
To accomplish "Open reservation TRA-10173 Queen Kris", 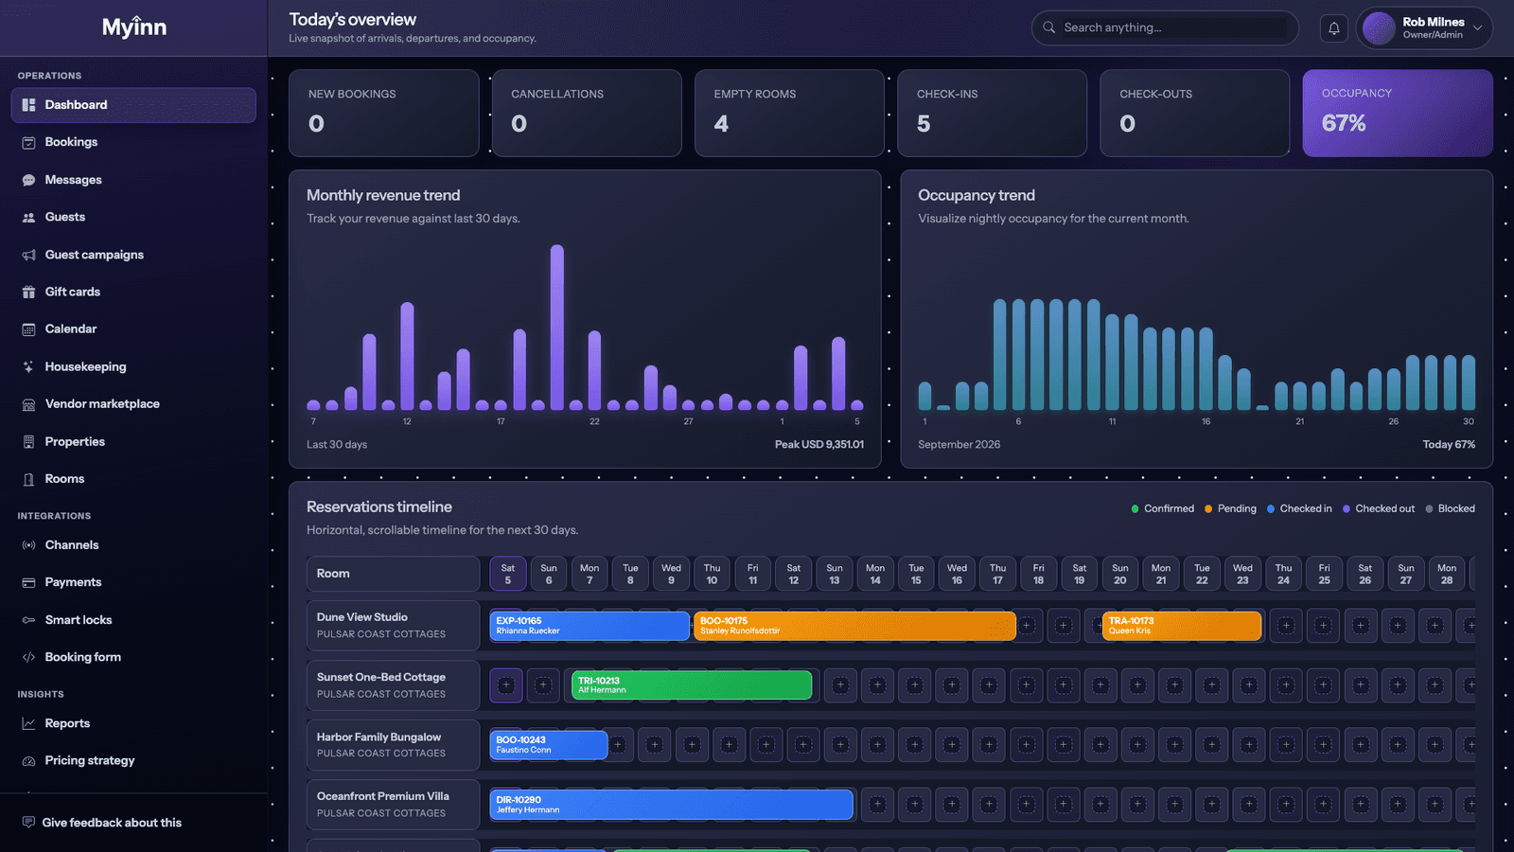I will point(1182,626).
